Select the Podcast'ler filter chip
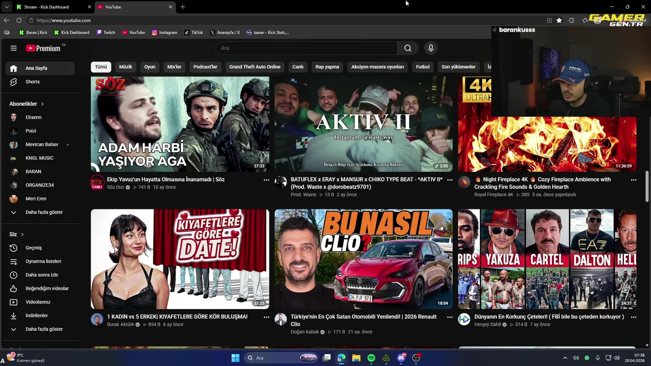This screenshot has width=651, height=366. click(x=205, y=67)
